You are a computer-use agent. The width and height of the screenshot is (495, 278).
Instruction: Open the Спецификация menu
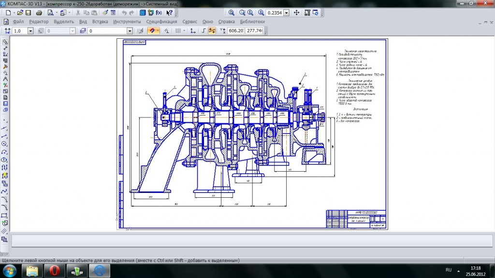point(161,22)
